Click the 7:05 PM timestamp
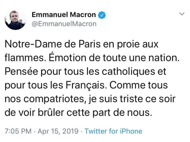190x142 pixels. tap(18, 131)
